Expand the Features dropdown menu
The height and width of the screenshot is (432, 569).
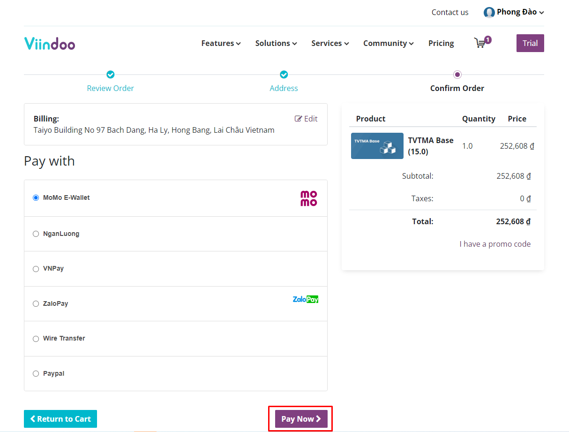(221, 43)
